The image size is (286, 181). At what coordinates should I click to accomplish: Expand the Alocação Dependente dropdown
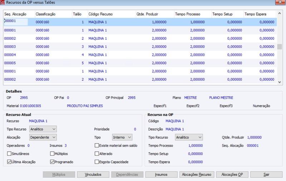pyautogui.click(x=43, y=137)
